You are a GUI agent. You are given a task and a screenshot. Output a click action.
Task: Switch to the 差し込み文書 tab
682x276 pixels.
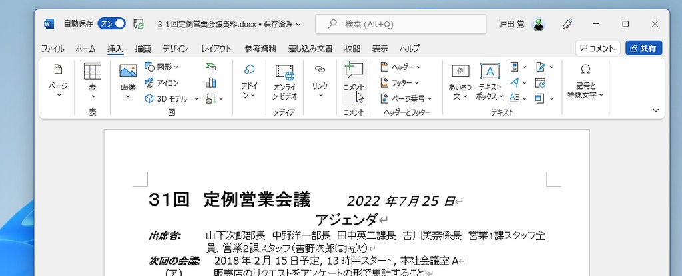(x=310, y=49)
